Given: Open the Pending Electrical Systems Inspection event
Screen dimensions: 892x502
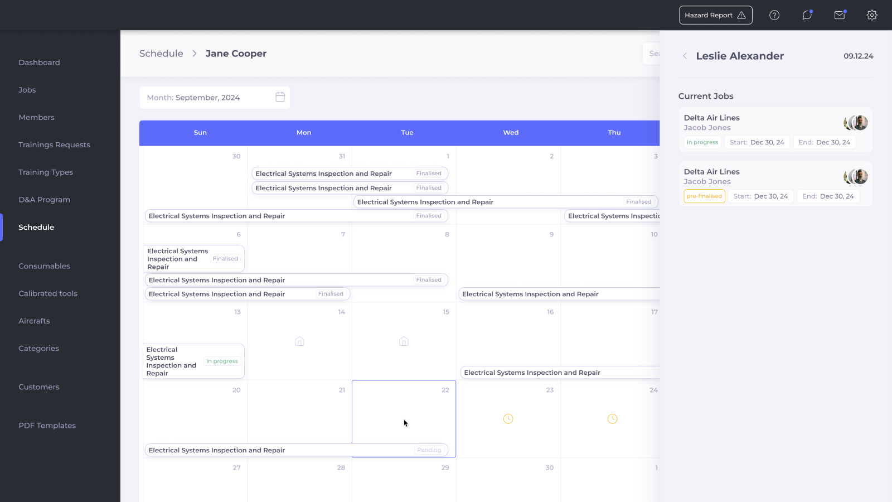Looking at the screenshot, I should [296, 450].
